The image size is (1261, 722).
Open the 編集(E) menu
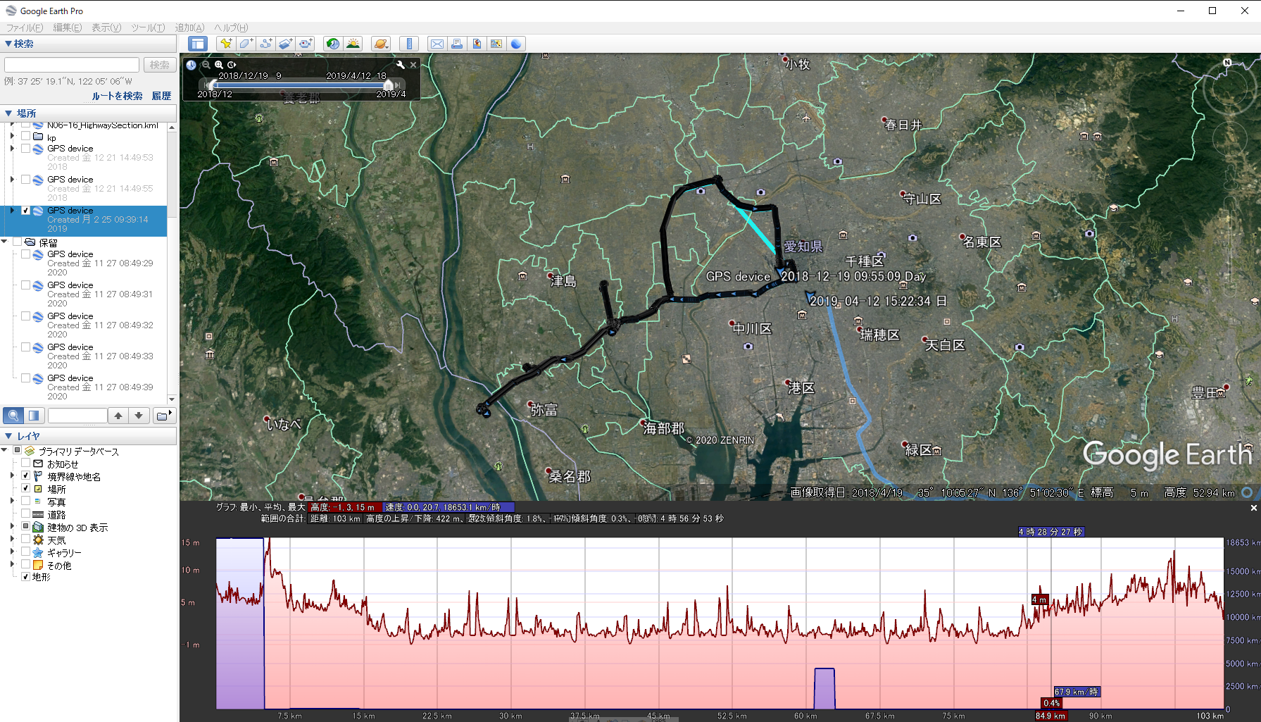tap(68, 27)
